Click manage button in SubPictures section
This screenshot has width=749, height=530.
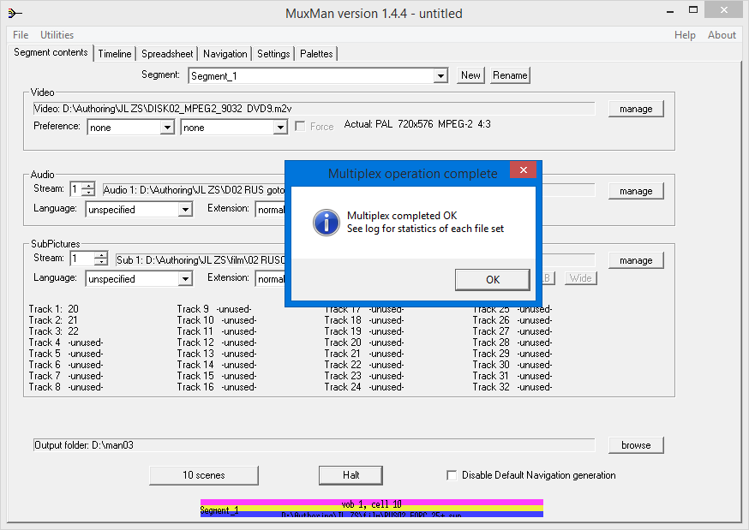click(x=636, y=260)
